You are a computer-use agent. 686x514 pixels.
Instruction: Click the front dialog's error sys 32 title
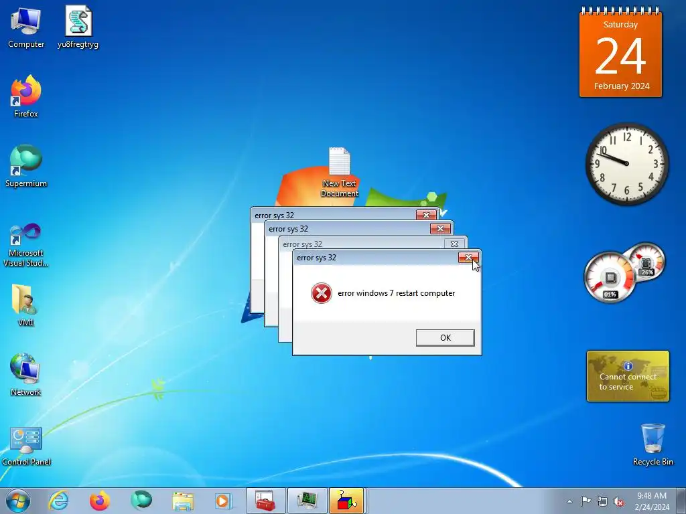click(316, 258)
